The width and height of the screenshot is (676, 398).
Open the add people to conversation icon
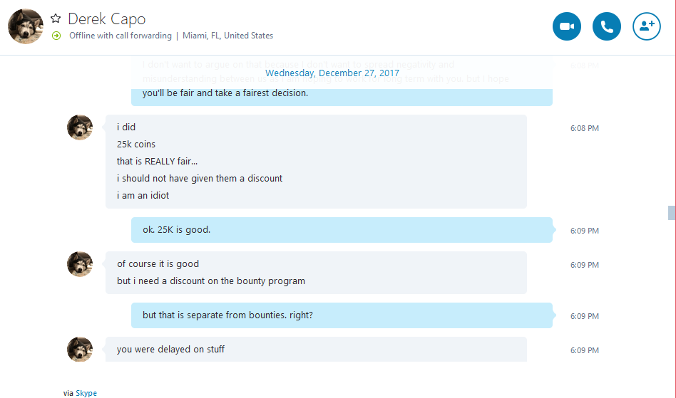tap(646, 26)
